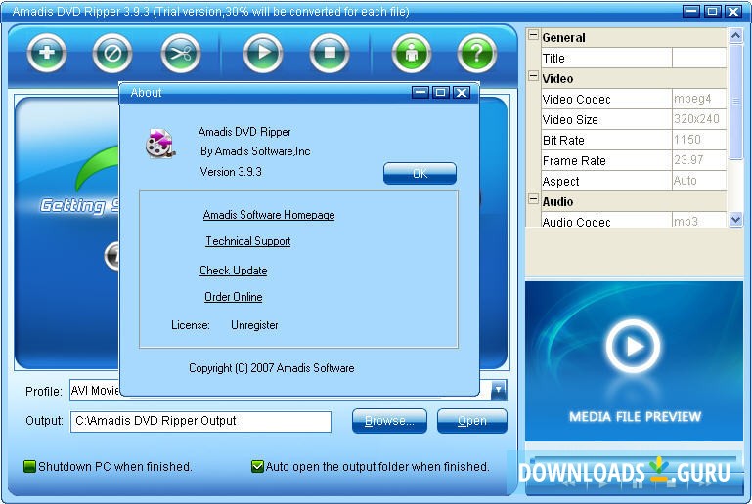Click the property list scrollbar thumb
Screen dimensions: 752x504
click(735, 102)
